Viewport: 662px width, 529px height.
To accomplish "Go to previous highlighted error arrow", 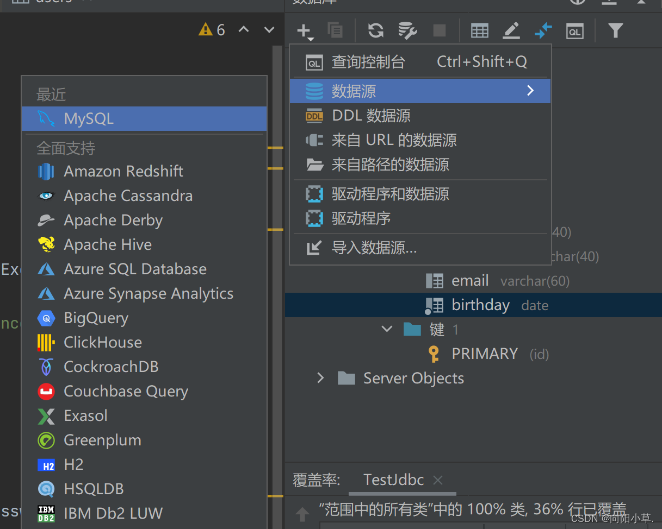I will pos(244,29).
